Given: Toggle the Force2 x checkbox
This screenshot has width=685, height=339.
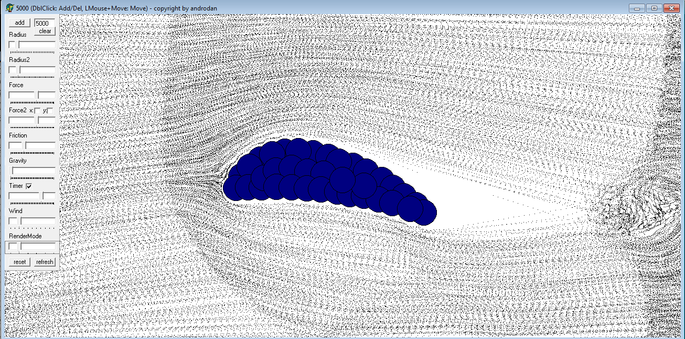Looking at the screenshot, I should (37, 111).
